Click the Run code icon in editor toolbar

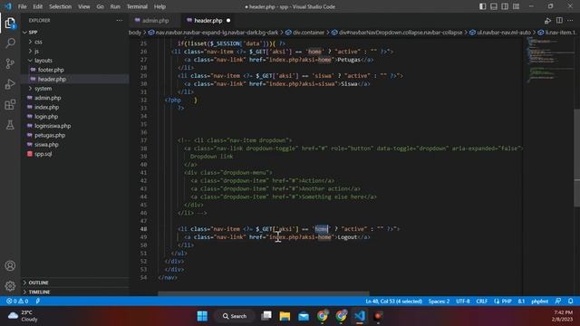547,21
